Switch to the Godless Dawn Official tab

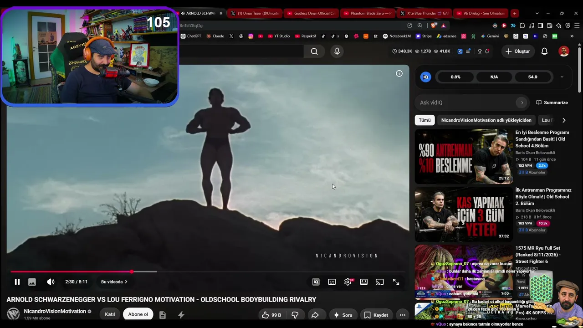(x=311, y=13)
